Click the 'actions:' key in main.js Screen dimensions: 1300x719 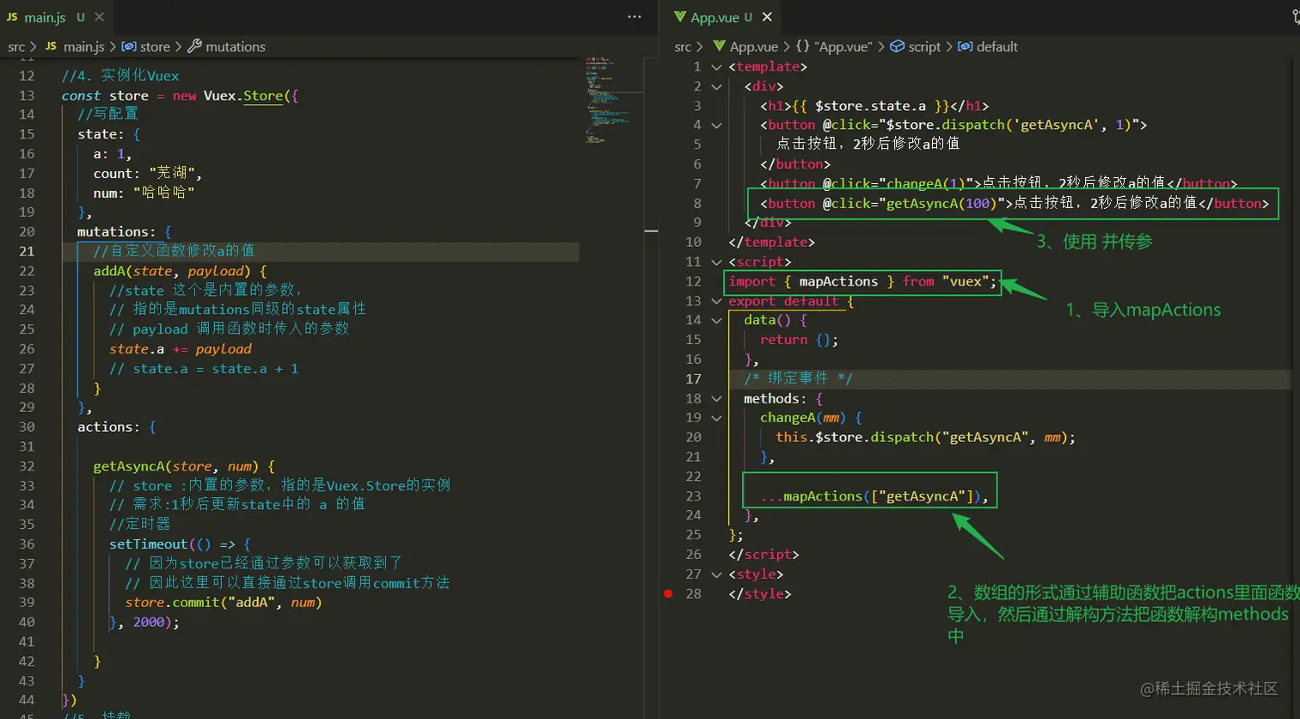(109, 427)
